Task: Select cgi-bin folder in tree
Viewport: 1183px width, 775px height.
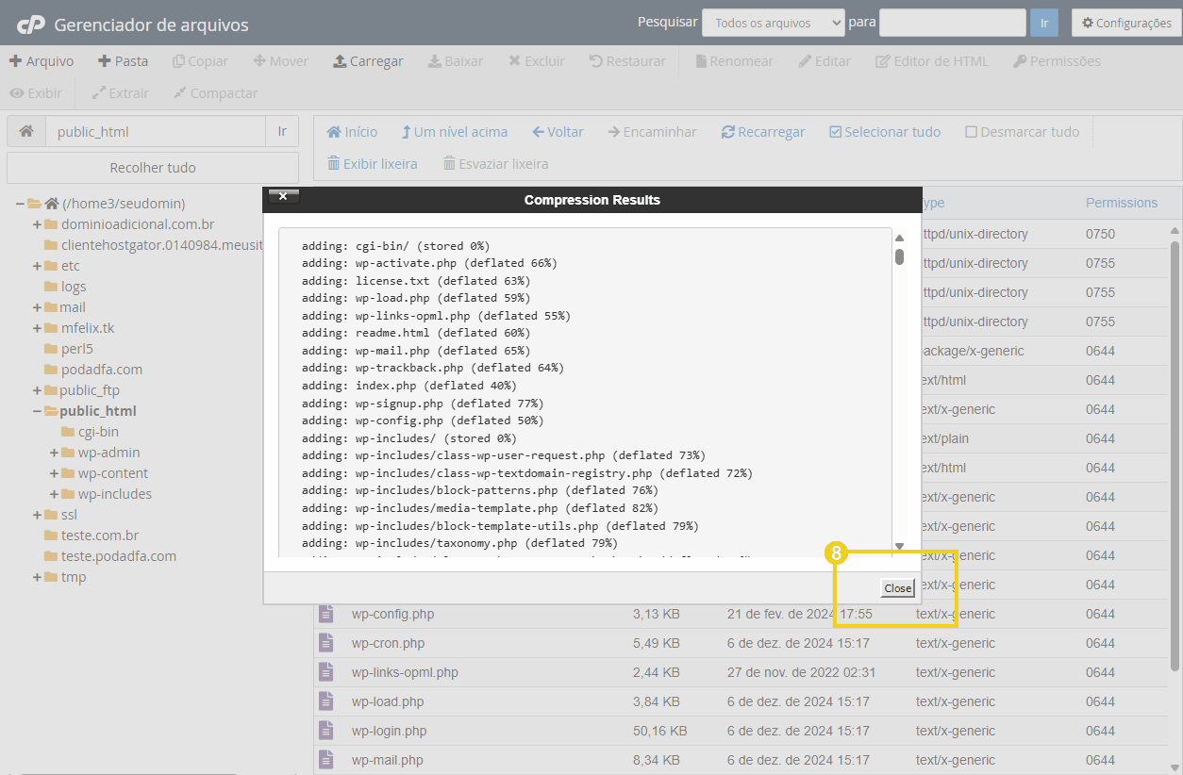Action: pyautogui.click(x=98, y=432)
